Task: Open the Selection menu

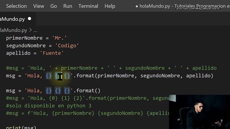Action: 17,6
